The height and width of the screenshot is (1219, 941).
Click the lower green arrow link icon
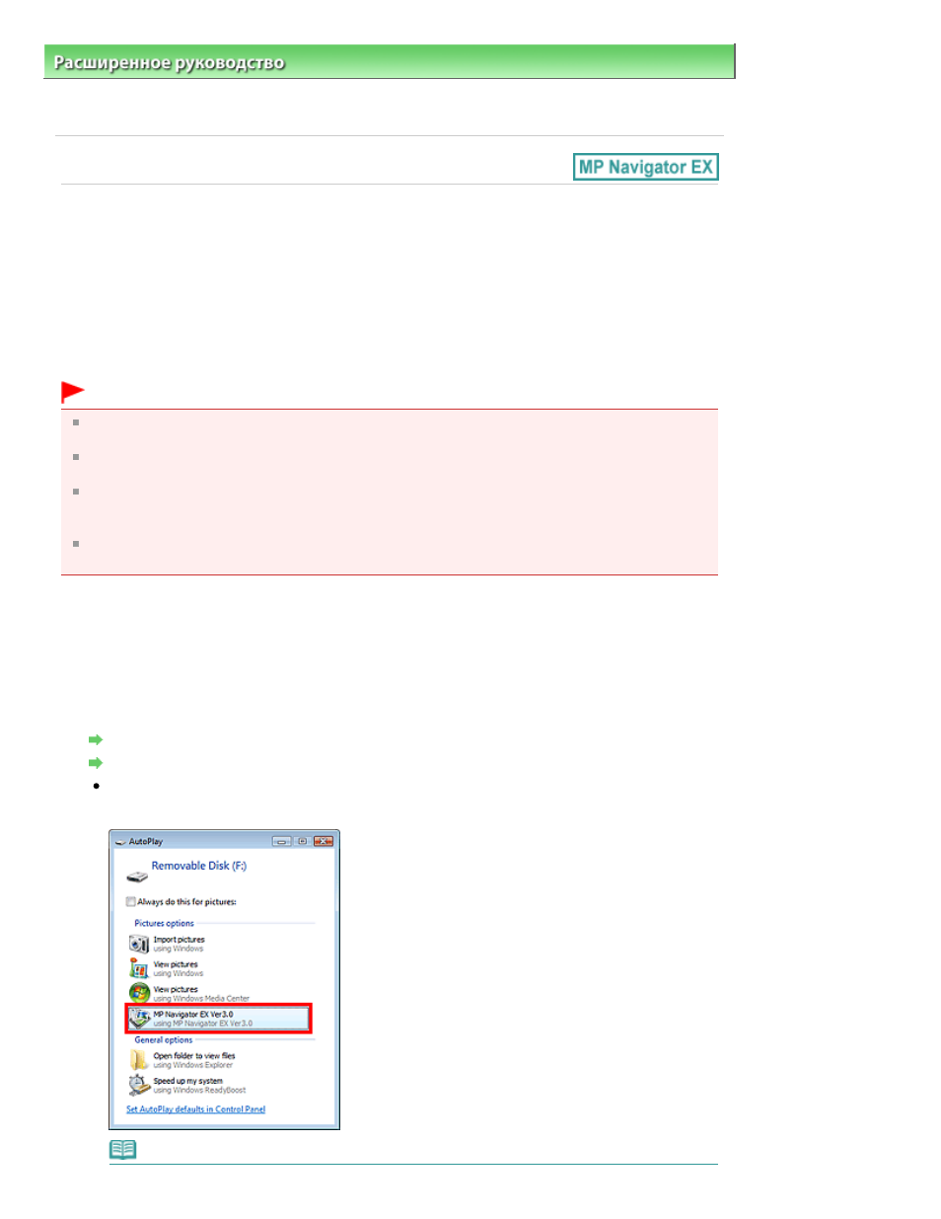pyautogui.click(x=96, y=763)
